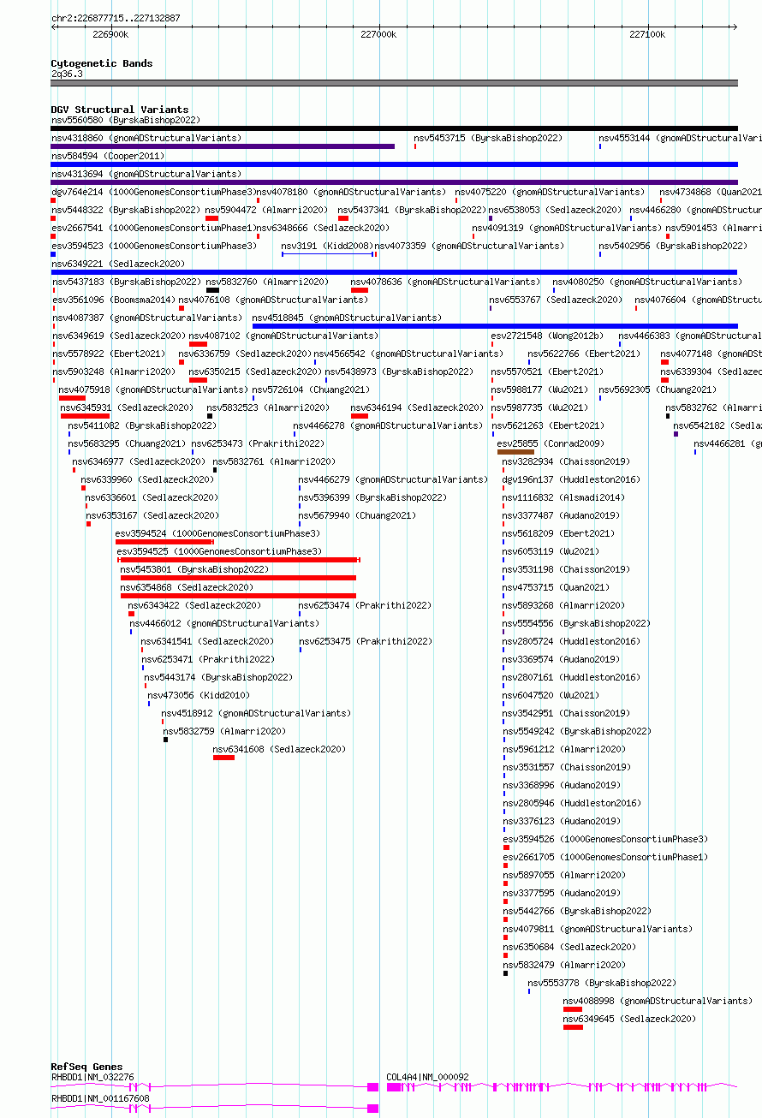
Task: Select the red nsv6349645 variant bar
Action: pos(573,1027)
